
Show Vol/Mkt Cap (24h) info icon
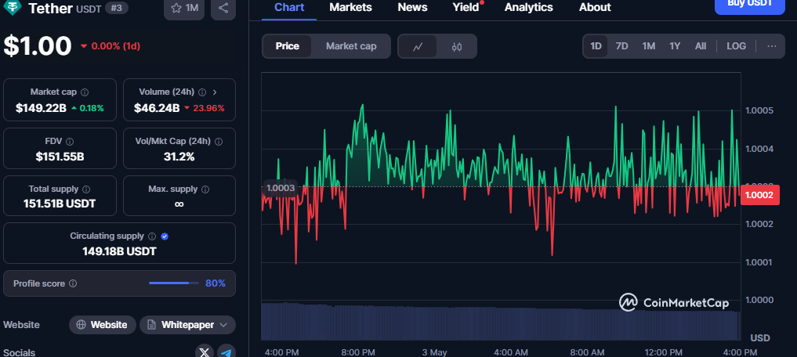[x=219, y=142]
